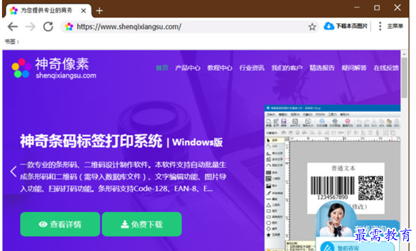Go forward with the browser forward arrow
This screenshot has height=251, width=416.
30,27
